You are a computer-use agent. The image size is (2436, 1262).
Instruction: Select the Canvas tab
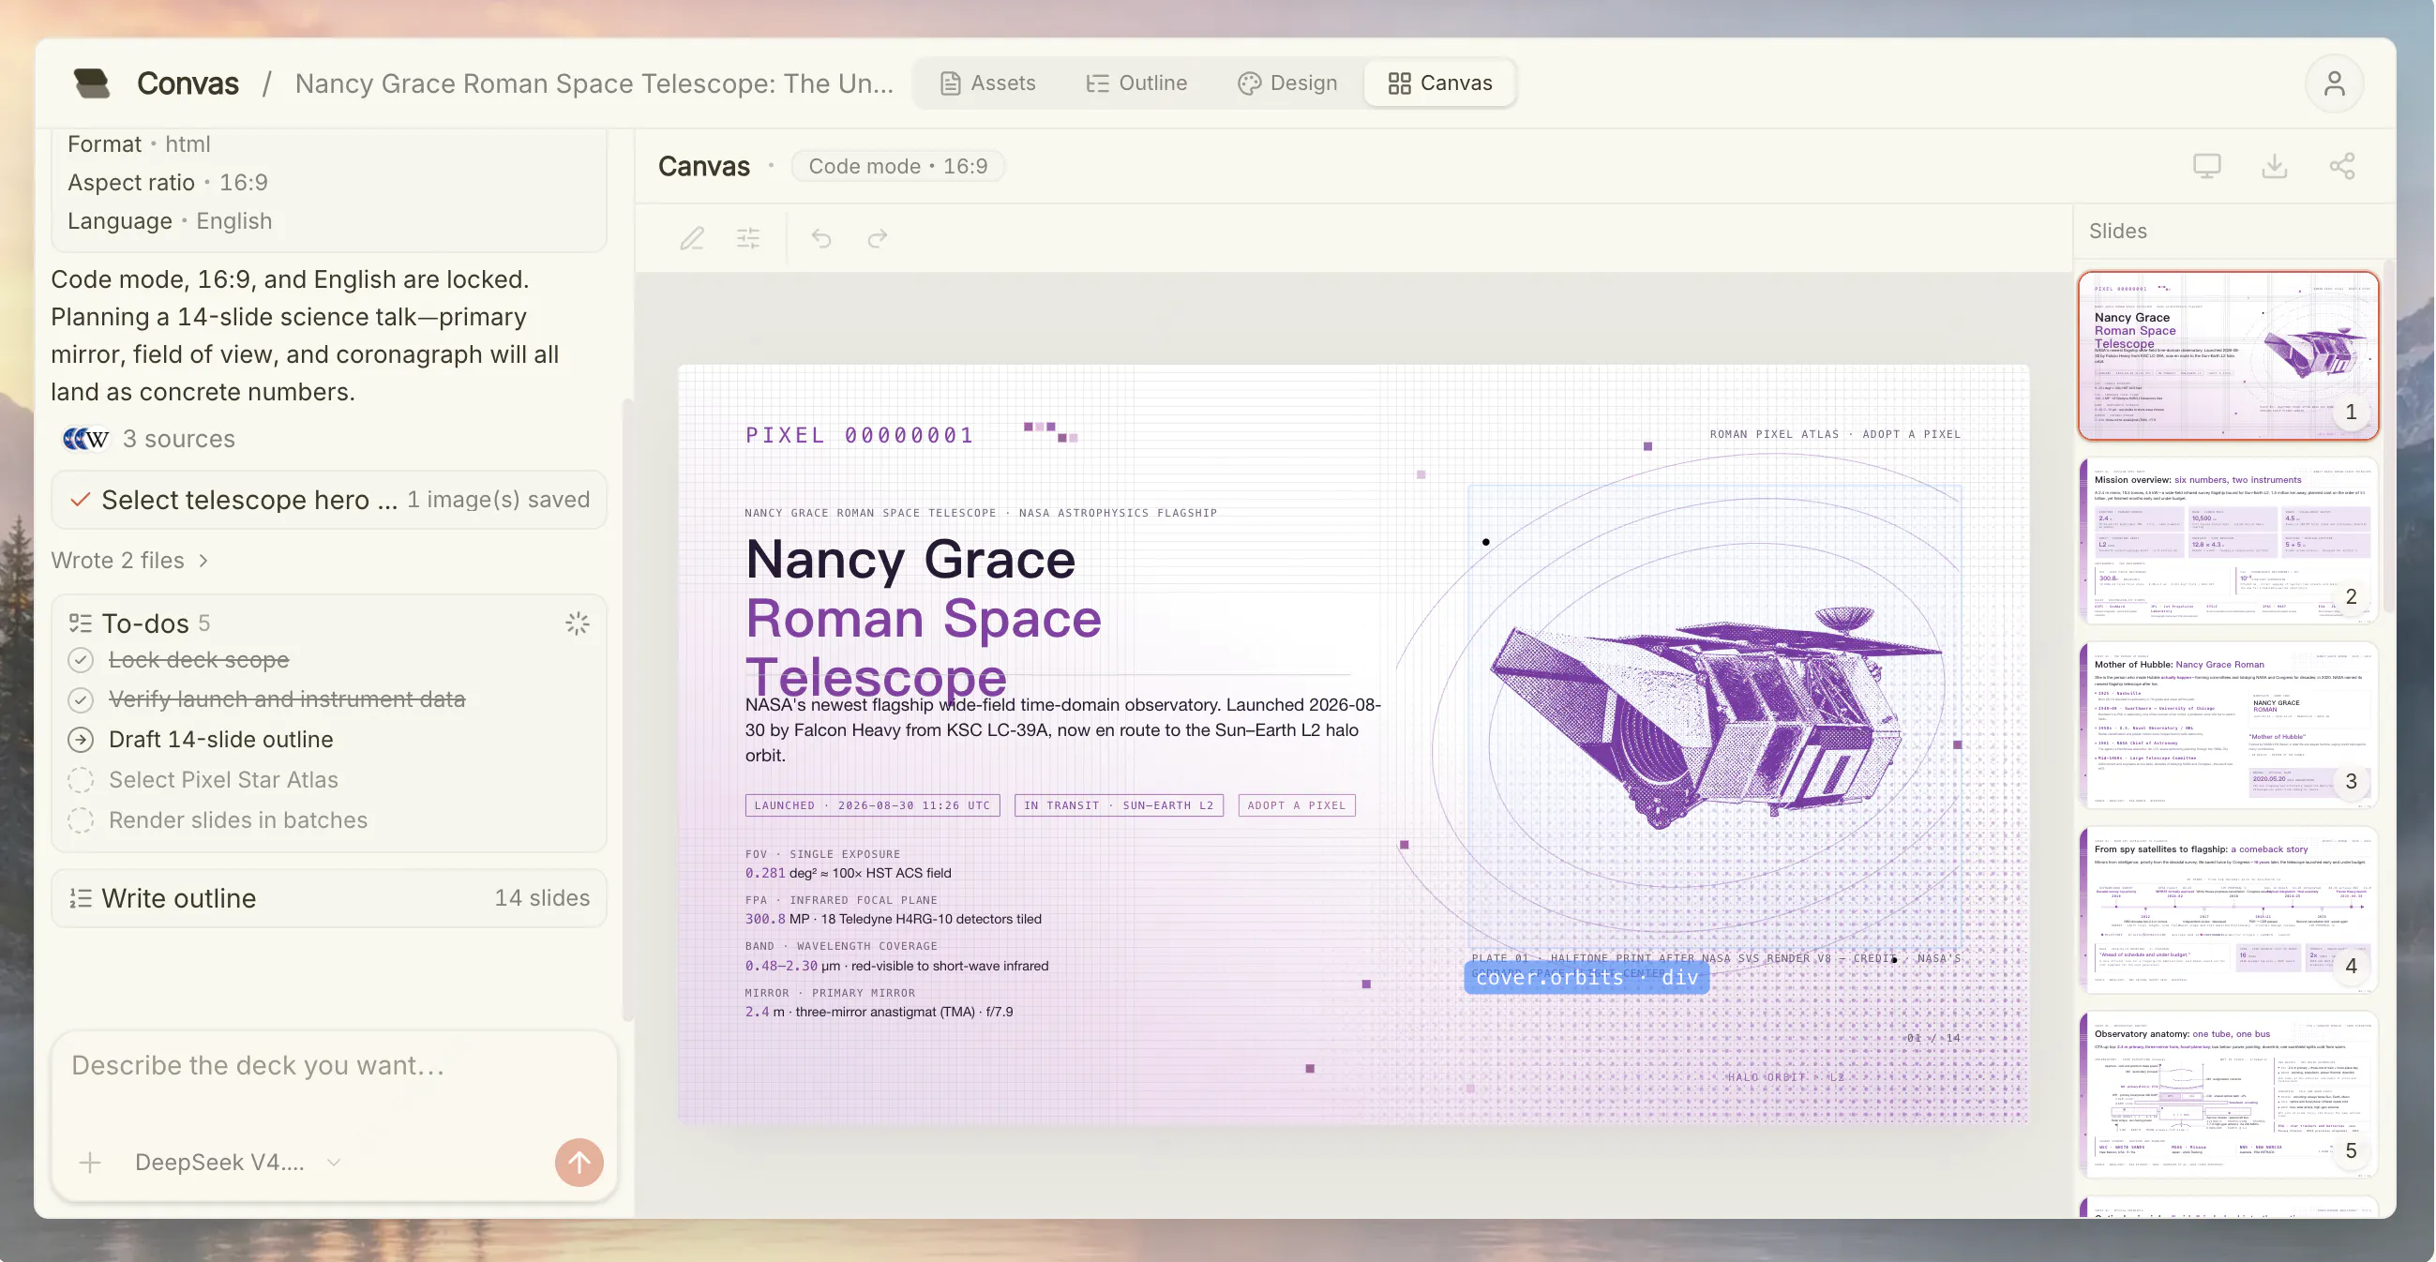point(1440,83)
